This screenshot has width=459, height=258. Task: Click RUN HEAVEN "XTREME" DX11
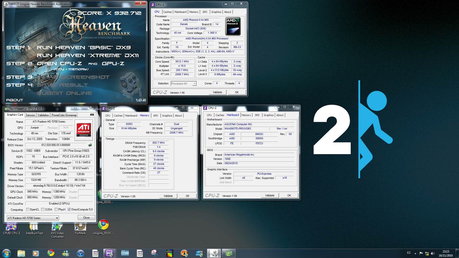pyautogui.click(x=88, y=55)
